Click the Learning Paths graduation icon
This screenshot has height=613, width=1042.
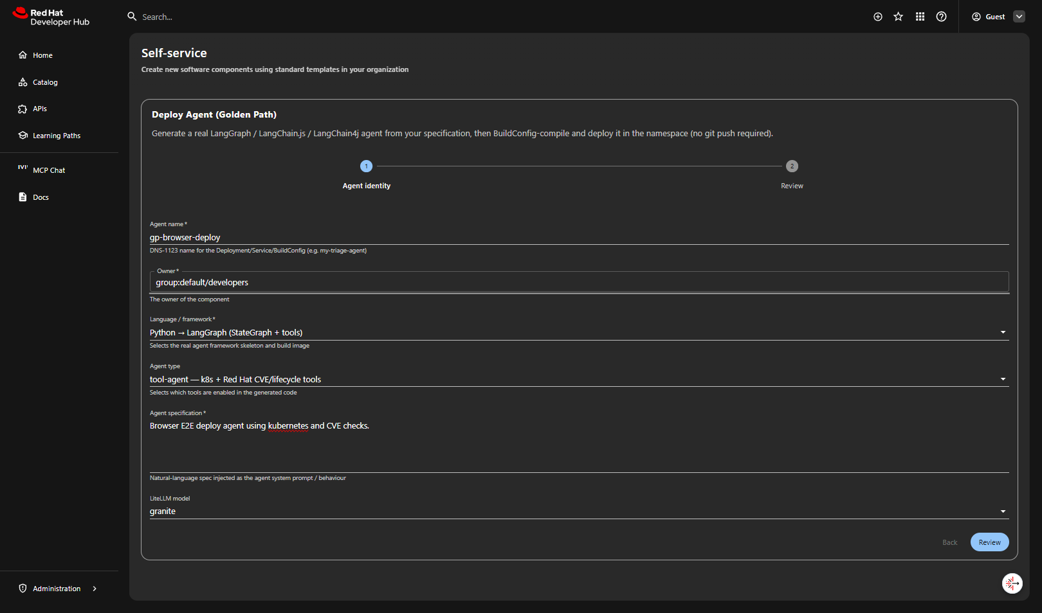[x=23, y=136]
